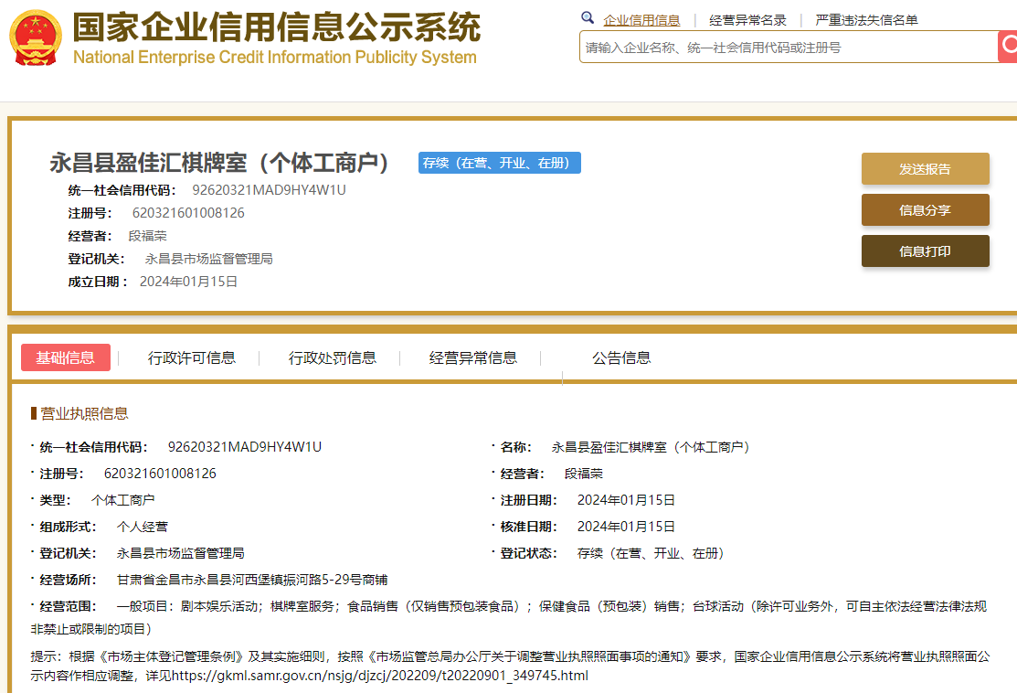Image resolution: width=1017 pixels, height=693 pixels.
Task: Click the company title 永昌县盈佳汇棋牌室（个体工商户）
Action: tap(219, 162)
